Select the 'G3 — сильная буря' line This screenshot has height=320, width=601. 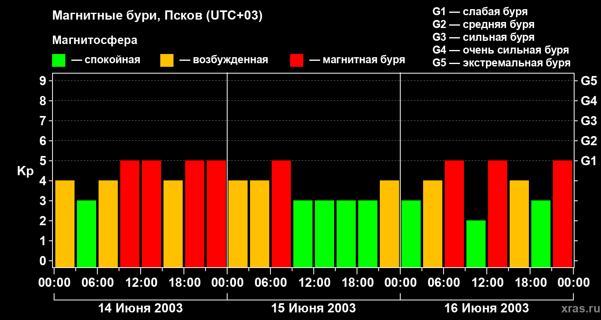coord(484,37)
